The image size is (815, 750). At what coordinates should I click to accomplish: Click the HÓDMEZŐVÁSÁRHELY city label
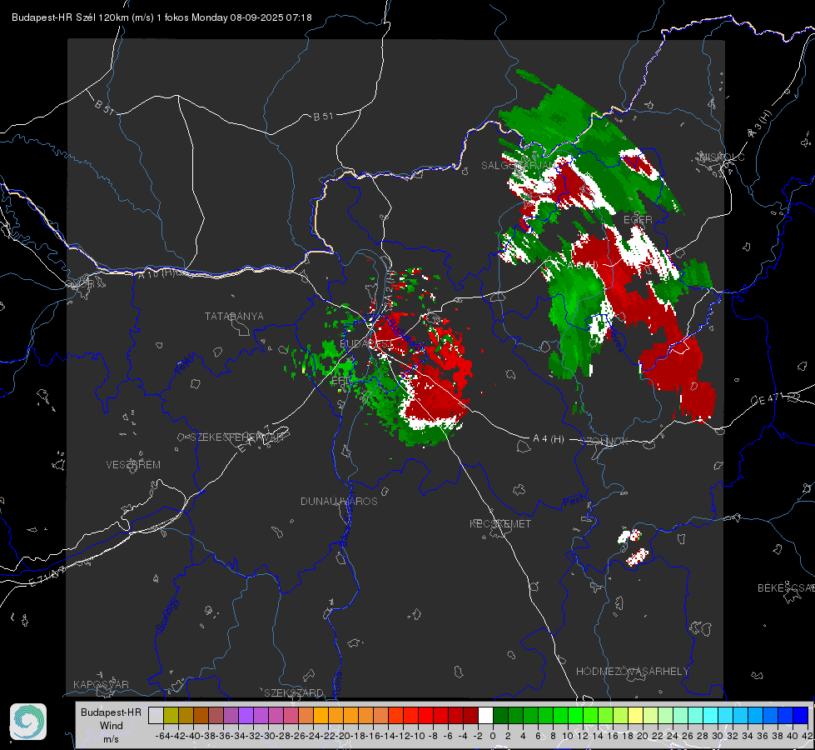pos(632,672)
